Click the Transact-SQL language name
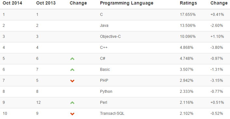 pos(112,114)
